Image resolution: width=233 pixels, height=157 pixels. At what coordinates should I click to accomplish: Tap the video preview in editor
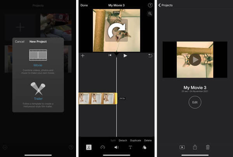click(116, 30)
